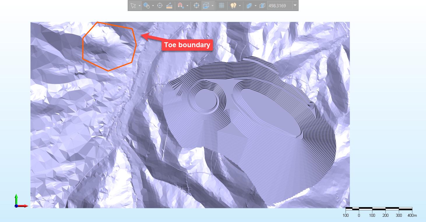426x222 pixels.
Task: Toggle the grid display
Action: pyautogui.click(x=221, y=6)
